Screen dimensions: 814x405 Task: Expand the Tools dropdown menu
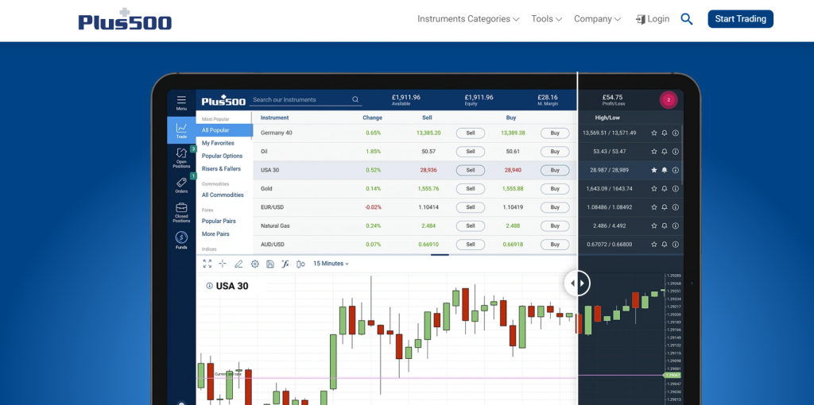click(x=547, y=19)
